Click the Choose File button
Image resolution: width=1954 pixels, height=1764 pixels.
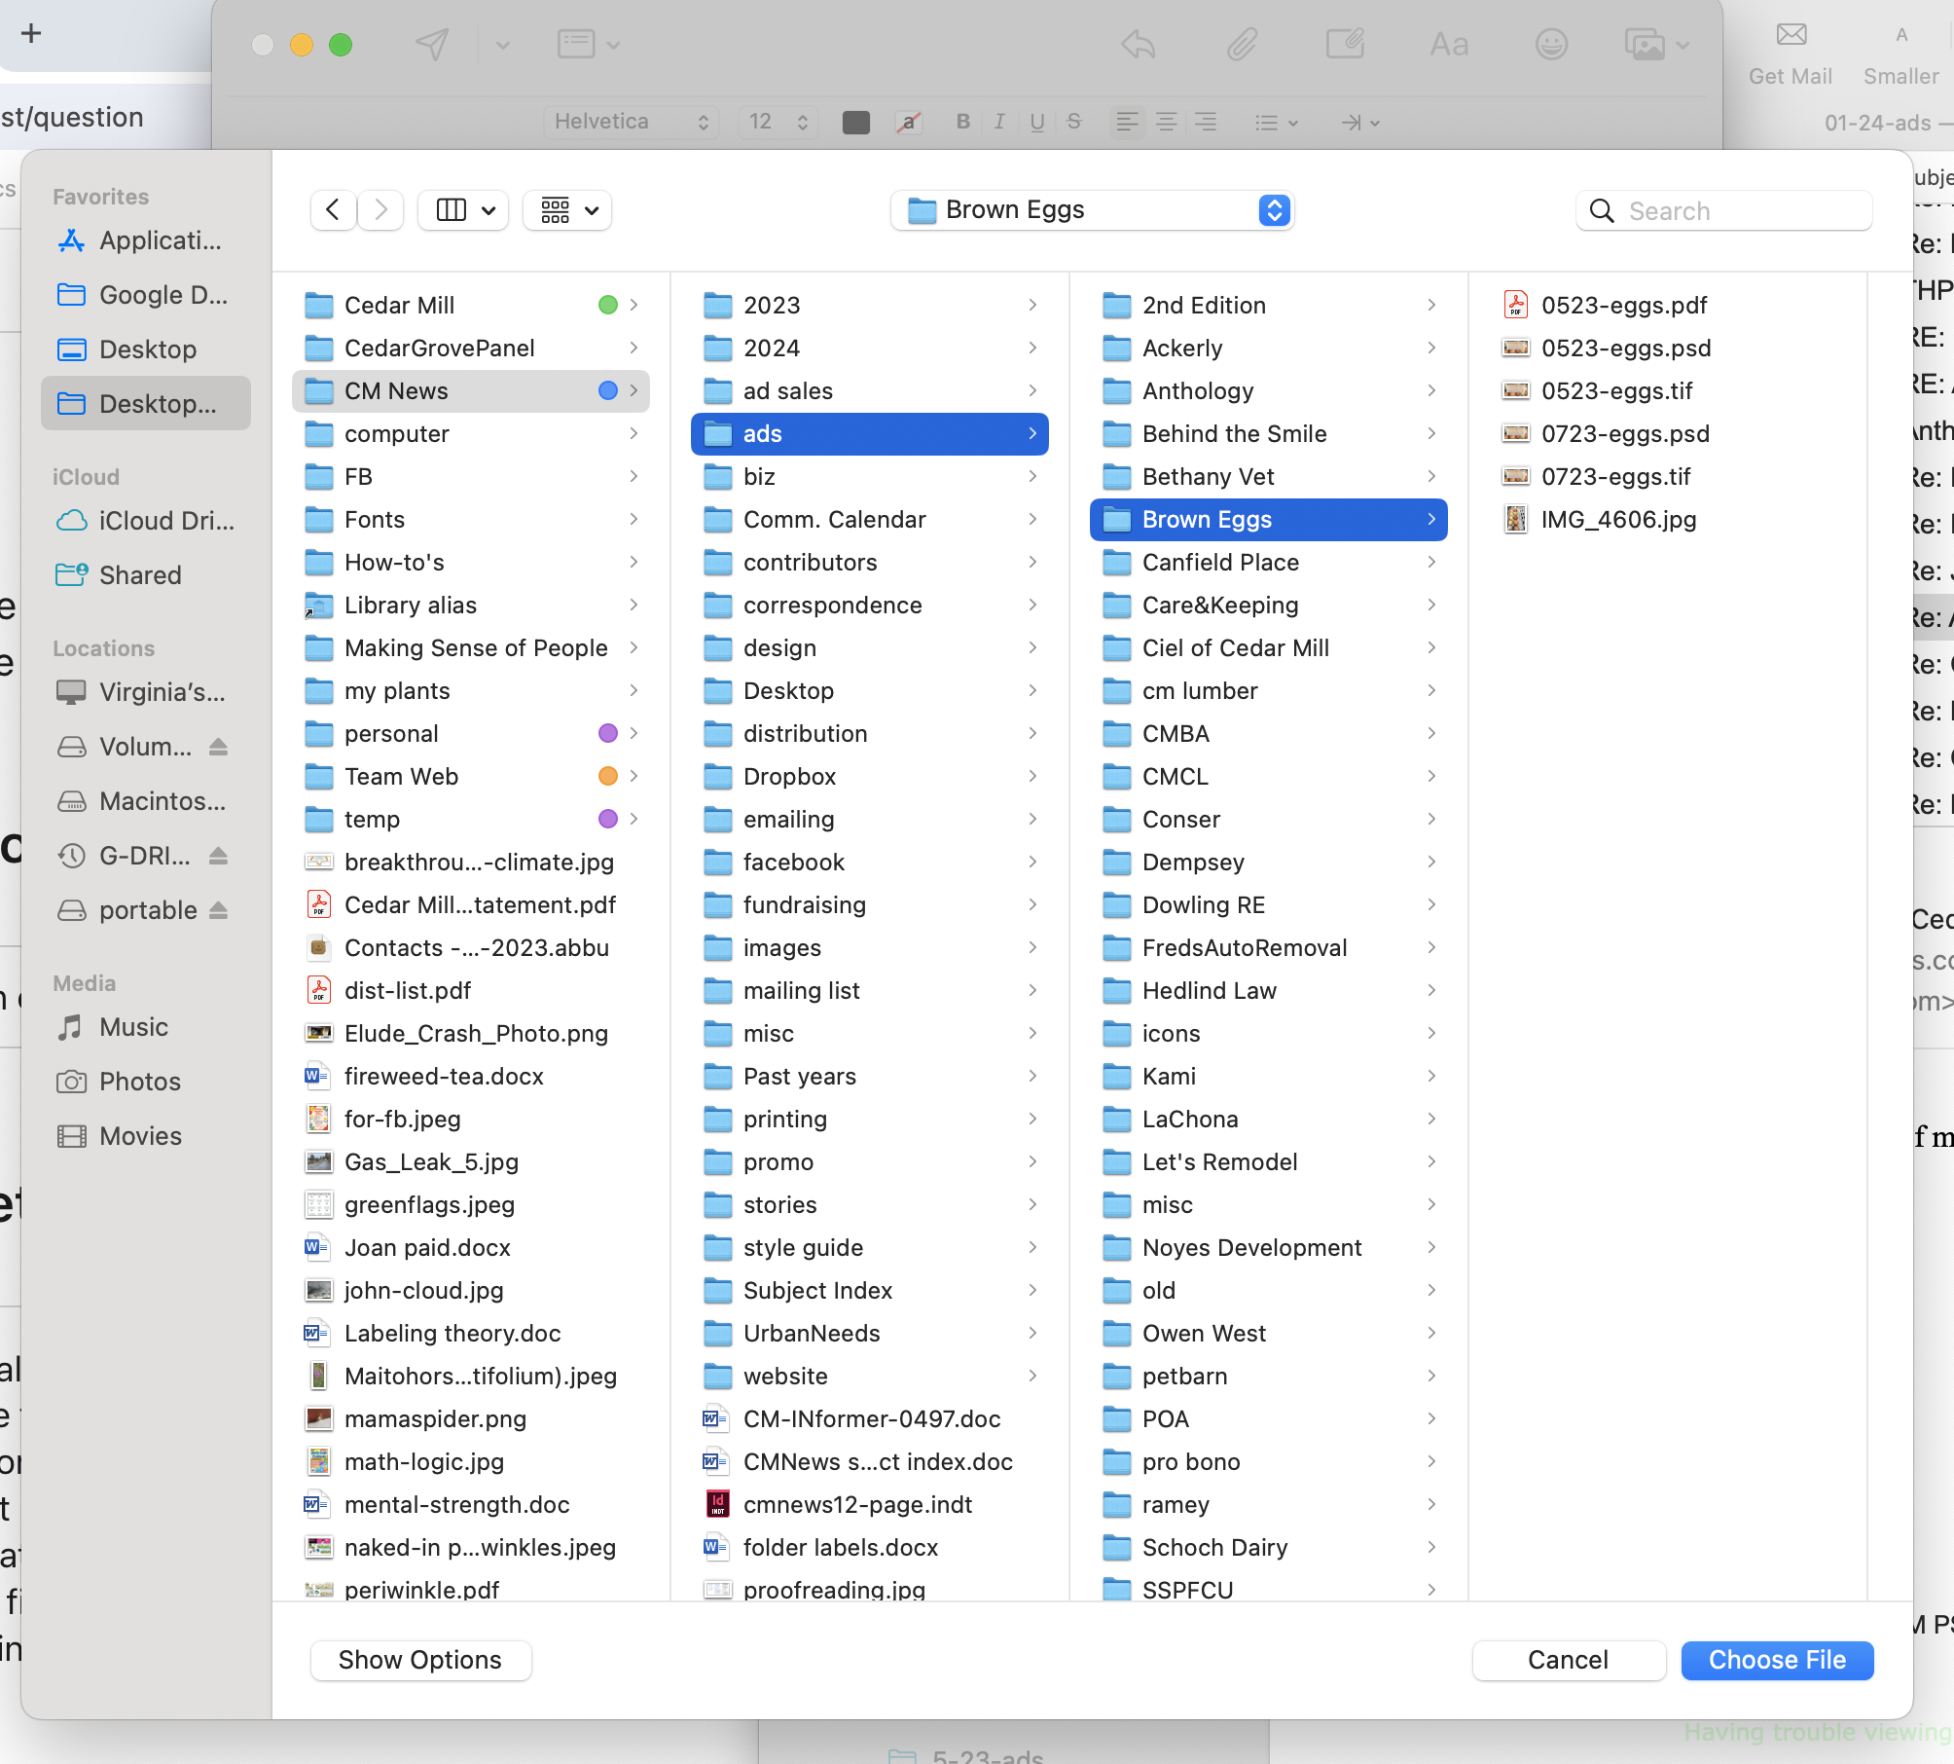pos(1777,1660)
